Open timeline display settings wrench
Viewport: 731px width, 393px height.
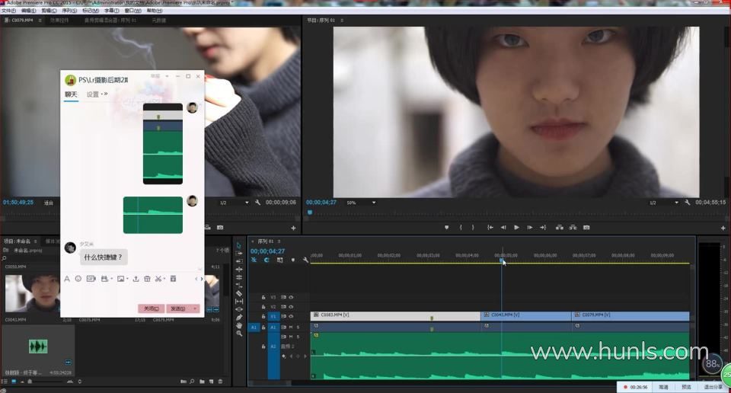[x=305, y=260]
